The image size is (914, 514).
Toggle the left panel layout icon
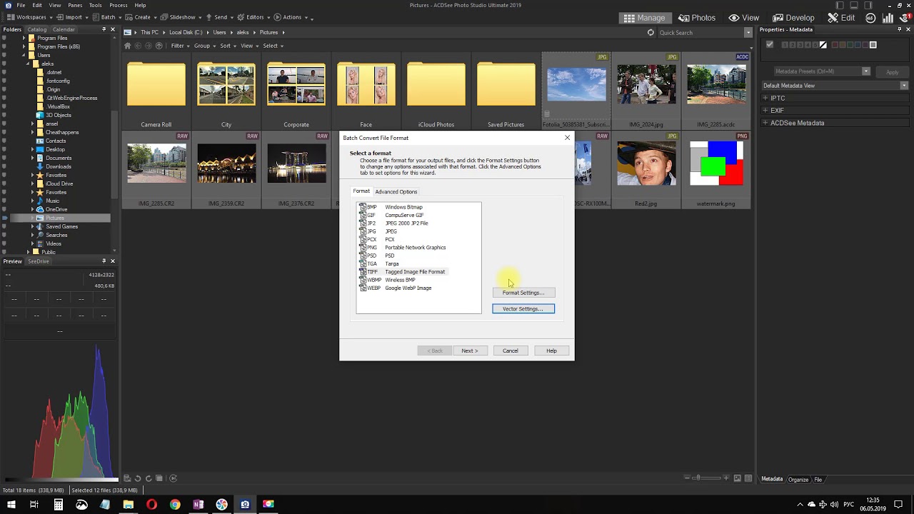840,6
